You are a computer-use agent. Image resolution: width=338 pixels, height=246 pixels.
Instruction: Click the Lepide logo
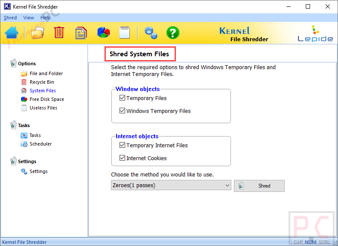(315, 33)
